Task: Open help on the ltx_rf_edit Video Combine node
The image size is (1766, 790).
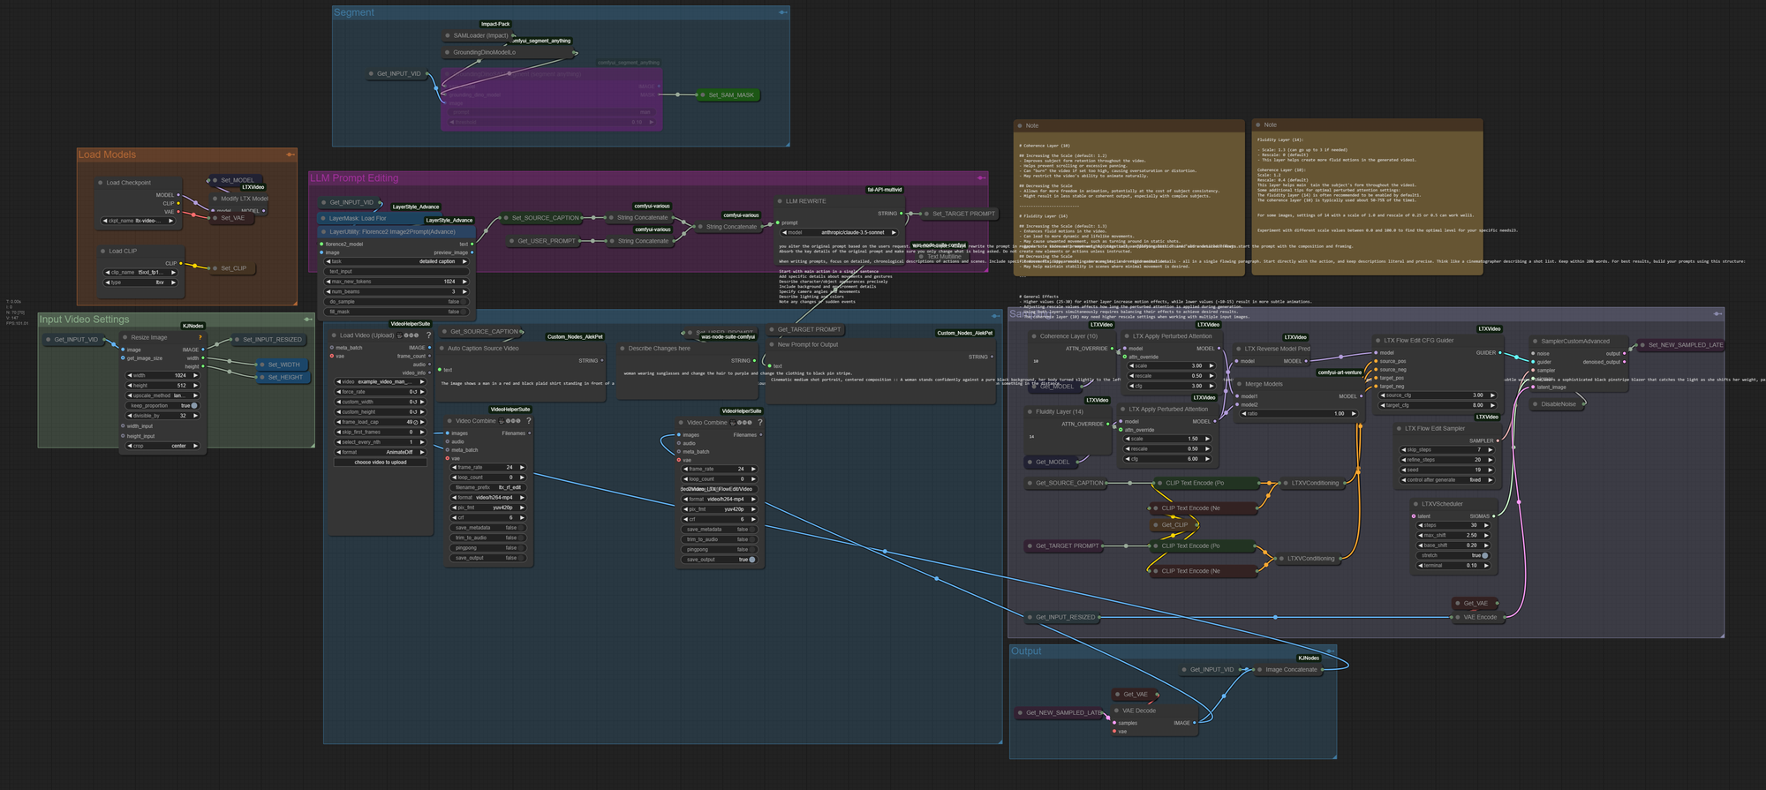Action: (529, 421)
